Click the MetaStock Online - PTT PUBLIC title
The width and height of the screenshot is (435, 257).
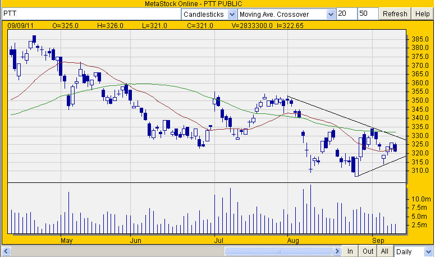tap(193, 4)
